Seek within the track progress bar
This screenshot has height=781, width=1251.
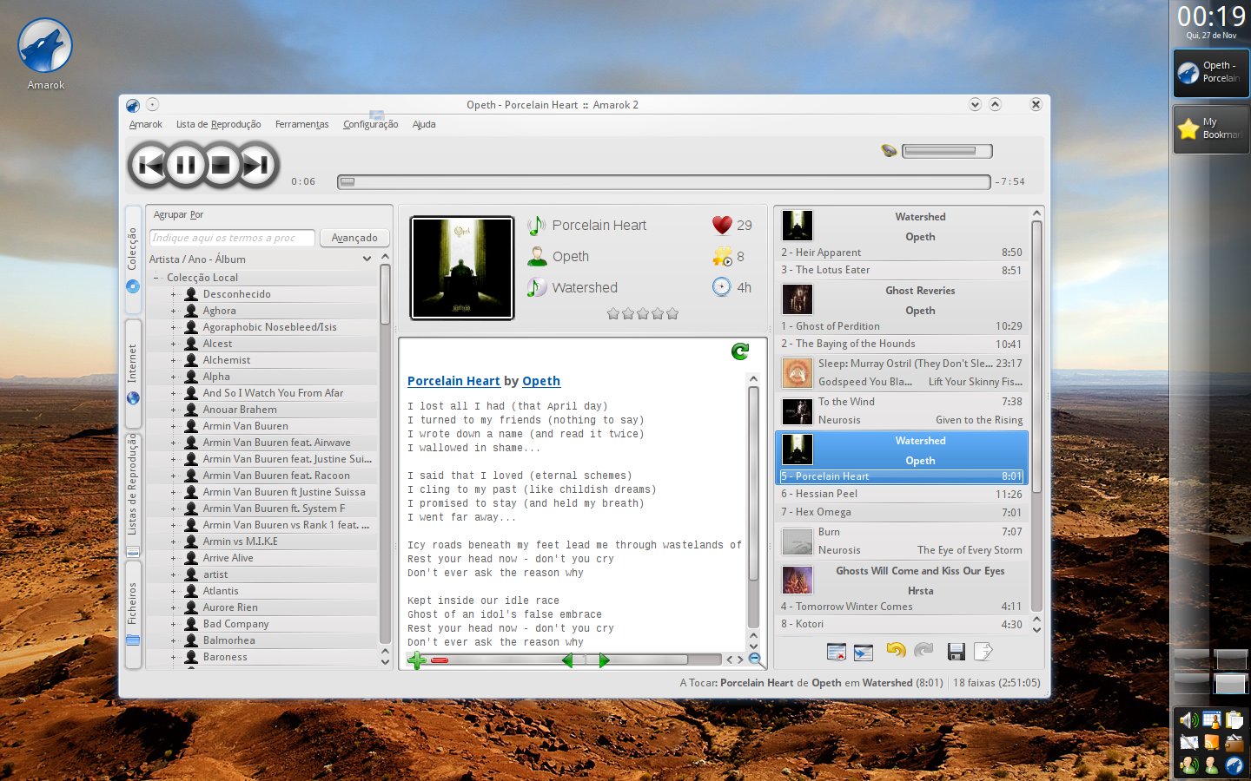pos(664,181)
